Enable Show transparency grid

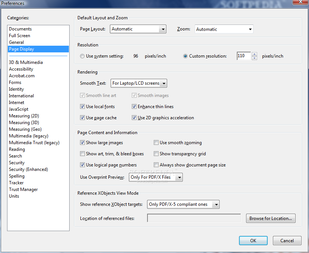[x=156, y=154]
